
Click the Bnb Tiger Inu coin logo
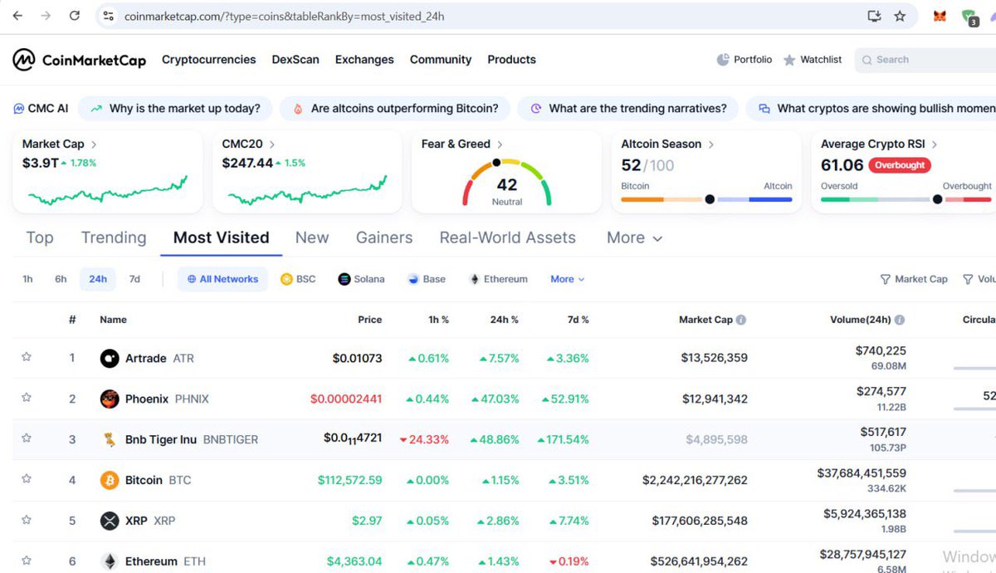pos(110,439)
